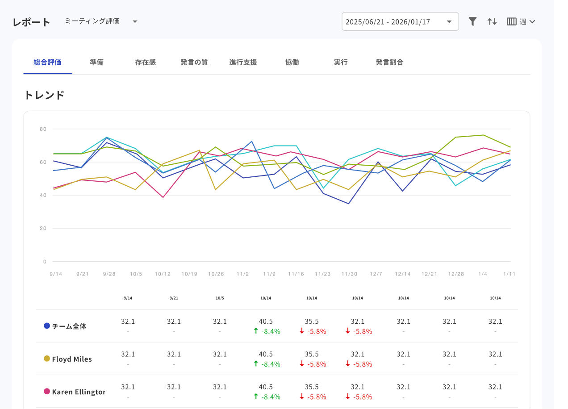Switch to the 準備 tab
Image resolution: width=568 pixels, height=409 pixels.
96,62
